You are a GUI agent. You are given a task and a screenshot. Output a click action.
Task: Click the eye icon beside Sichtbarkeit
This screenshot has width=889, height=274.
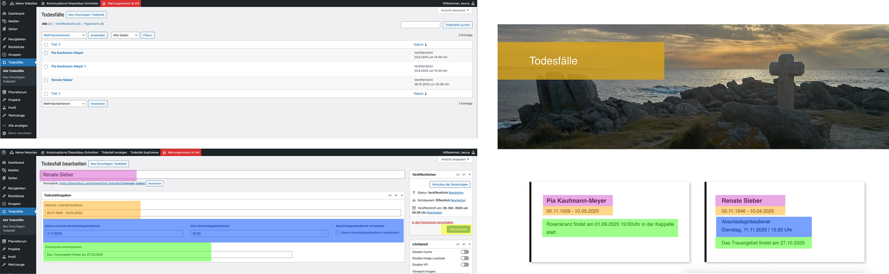point(414,200)
